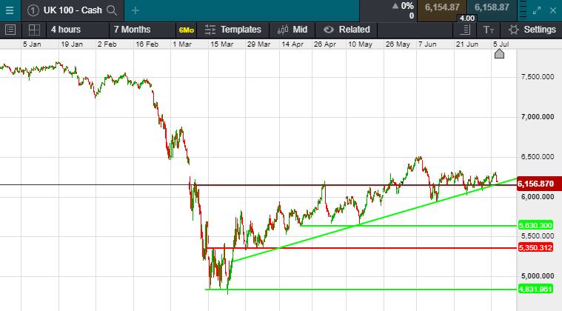
Task: Expand the Mid price type dropdown
Action: coord(292,30)
